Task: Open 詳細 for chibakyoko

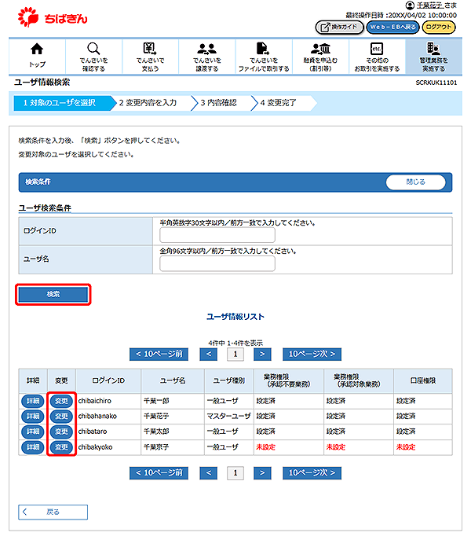Action: [33, 447]
